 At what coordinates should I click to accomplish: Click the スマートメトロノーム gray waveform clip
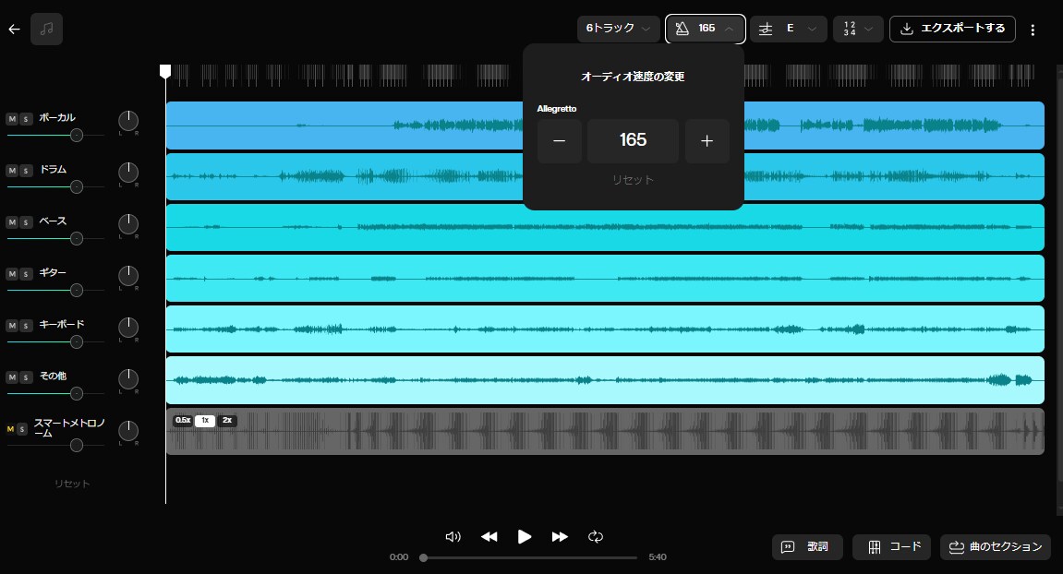(x=605, y=431)
